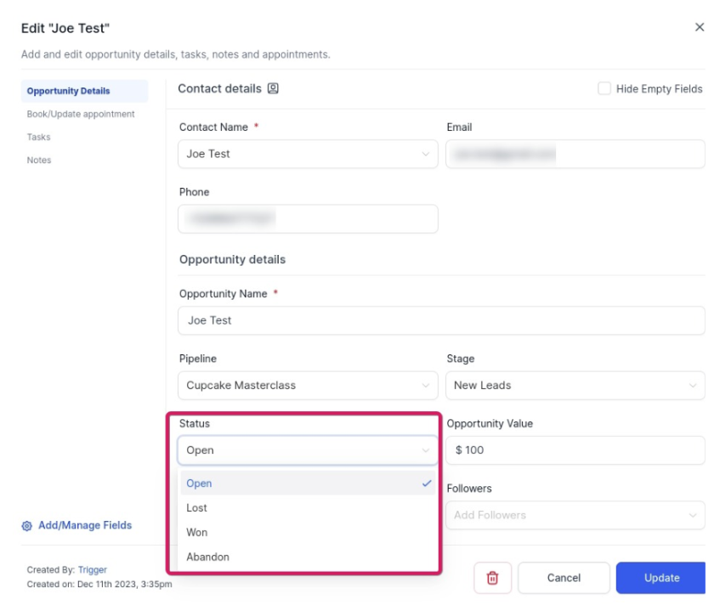
Task: Choose the Lost status option
Action: (x=197, y=508)
